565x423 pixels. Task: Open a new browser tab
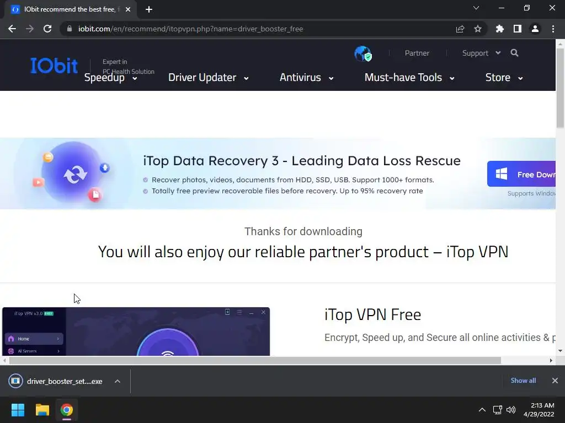coord(149,9)
